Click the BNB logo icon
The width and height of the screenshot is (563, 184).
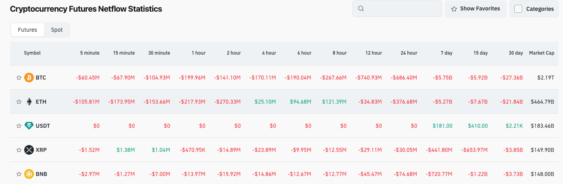click(29, 174)
